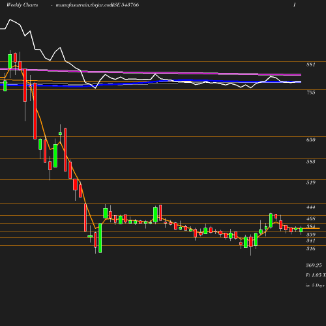This screenshot has width=326, height=326.
Task: Click the 'BSE 543766' symbol label
Action: point(125,5)
